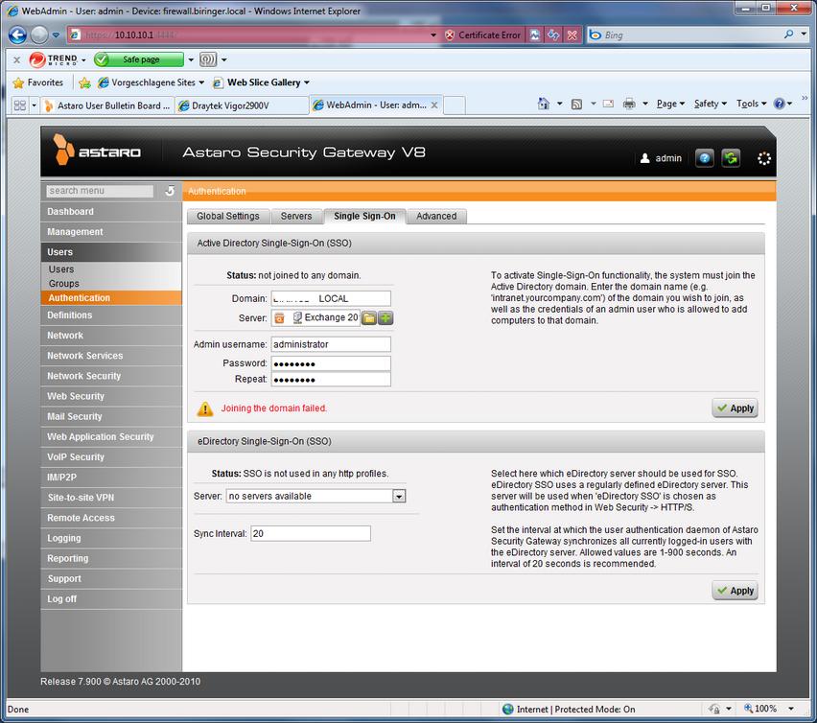Select the Authentication submenu item
This screenshot has height=723, width=817.
tap(111, 298)
